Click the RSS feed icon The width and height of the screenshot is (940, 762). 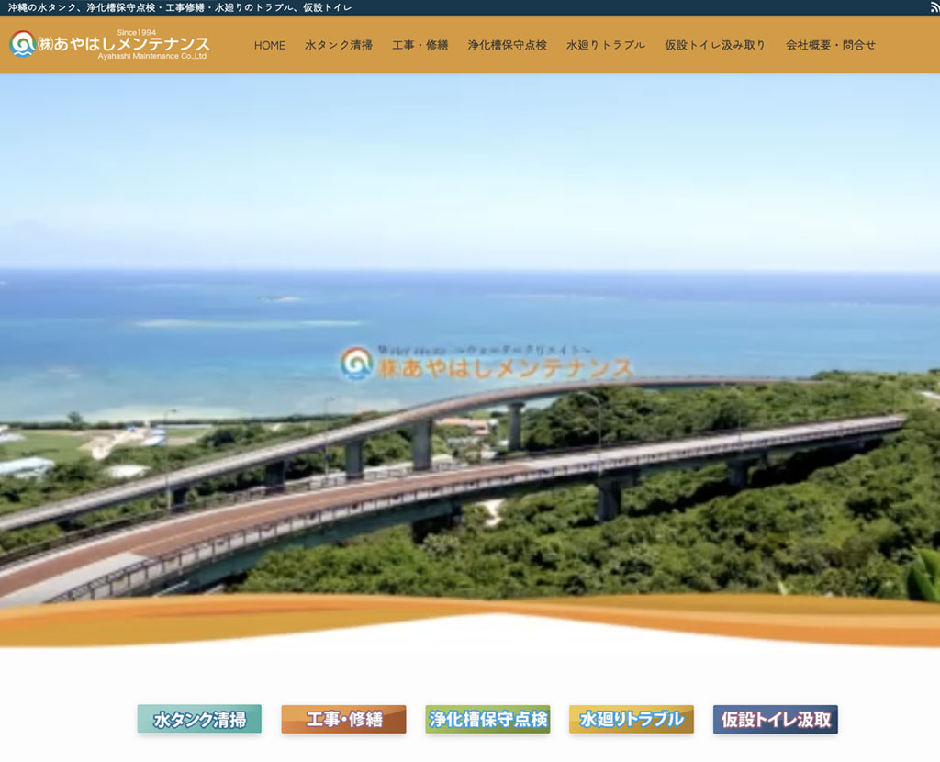tap(934, 7)
